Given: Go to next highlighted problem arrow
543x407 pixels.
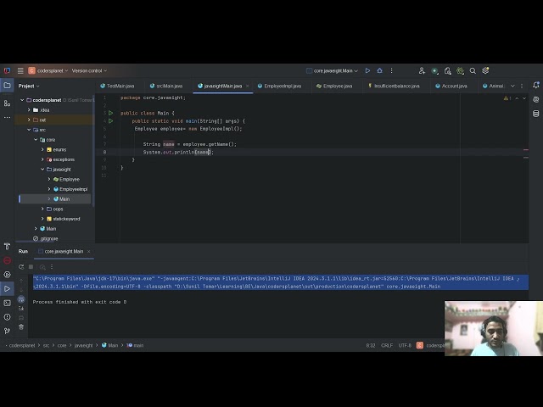Looking at the screenshot, I should 524,98.
